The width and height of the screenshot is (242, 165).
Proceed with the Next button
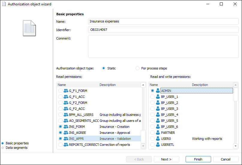pos(166,159)
